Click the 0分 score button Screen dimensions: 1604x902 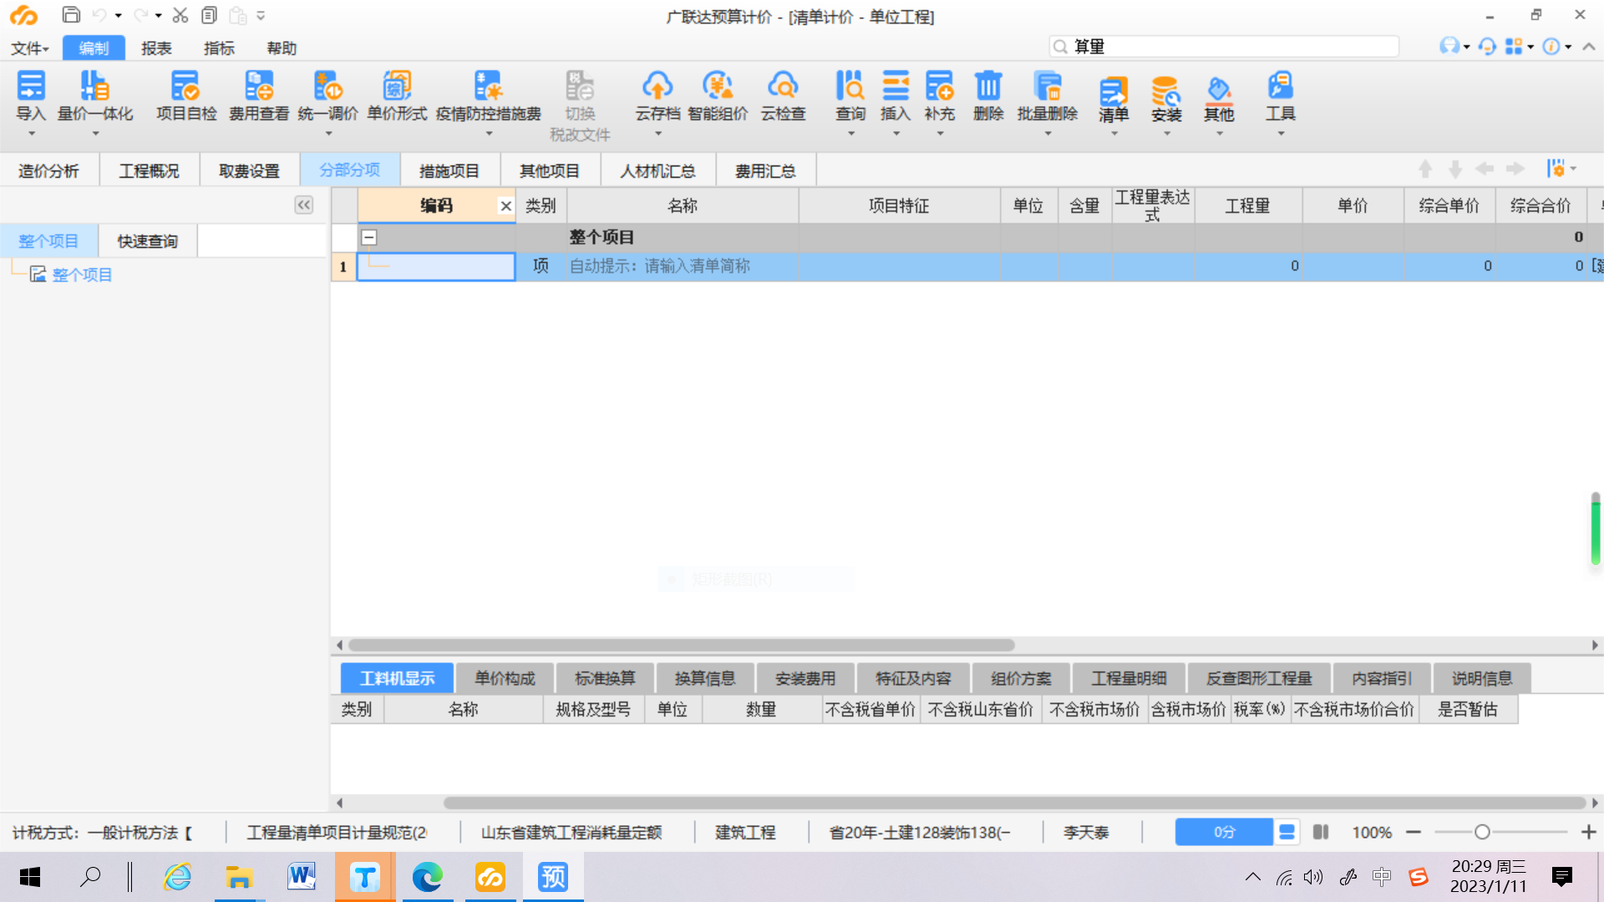pyautogui.click(x=1224, y=832)
